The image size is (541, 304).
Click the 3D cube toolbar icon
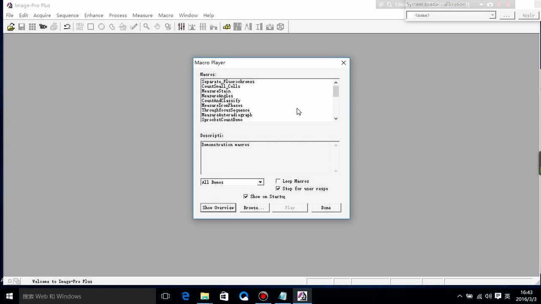click(x=280, y=27)
